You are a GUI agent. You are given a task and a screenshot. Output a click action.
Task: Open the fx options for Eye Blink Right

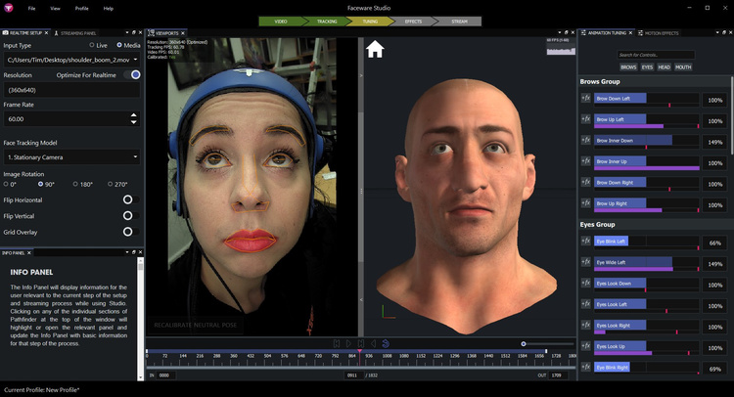(585, 367)
